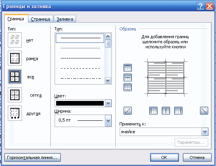Screen dimensions: 216x166
Task: Select the short-dashed line style
Action: (x=80, y=58)
